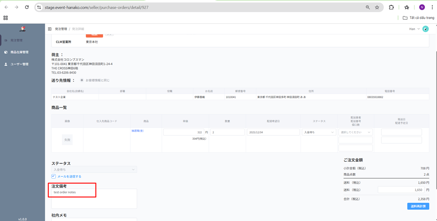Image resolution: width=437 pixels, height=221 pixels.
Task: Click the 発注管理 breadcrumb link
Action: (61, 29)
